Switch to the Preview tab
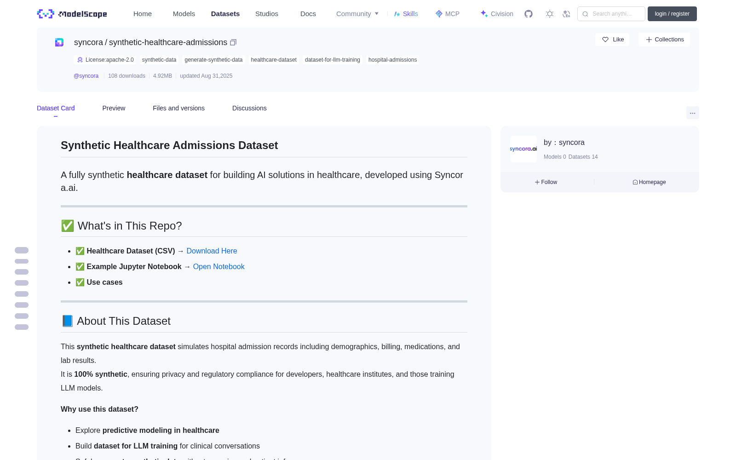Screen dimensions: 736x460 (x=114, y=108)
